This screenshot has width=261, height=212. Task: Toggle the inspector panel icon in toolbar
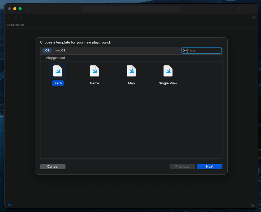[251, 9]
